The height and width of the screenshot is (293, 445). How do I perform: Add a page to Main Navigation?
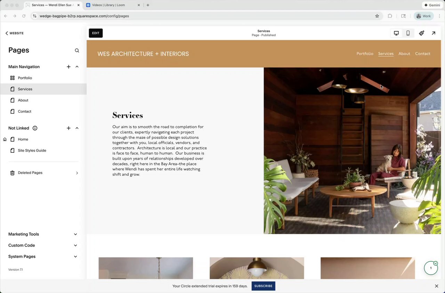(68, 67)
